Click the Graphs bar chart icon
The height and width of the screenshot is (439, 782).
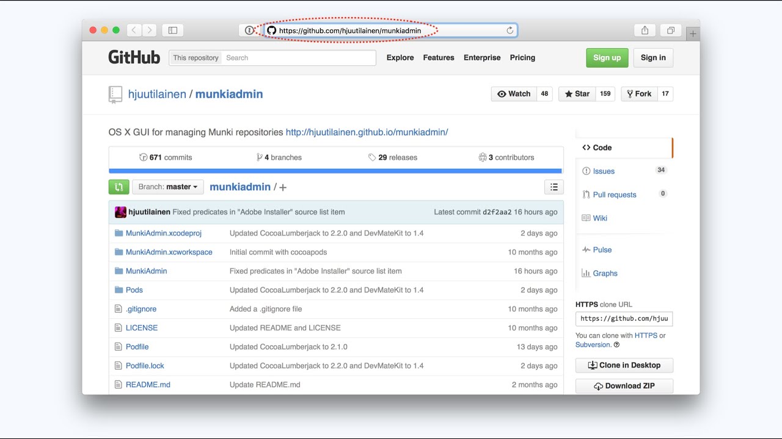586,273
